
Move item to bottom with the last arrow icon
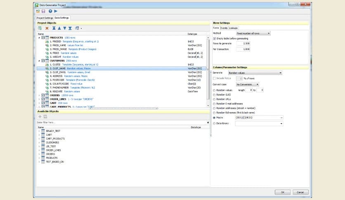coord(70,28)
